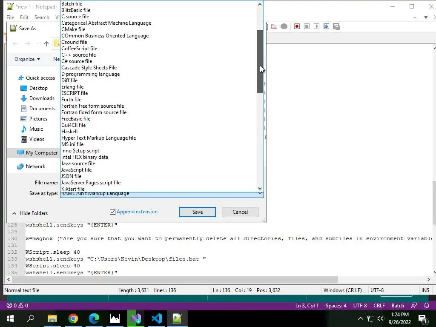
Task: Open the File menu
Action: click(x=10, y=17)
